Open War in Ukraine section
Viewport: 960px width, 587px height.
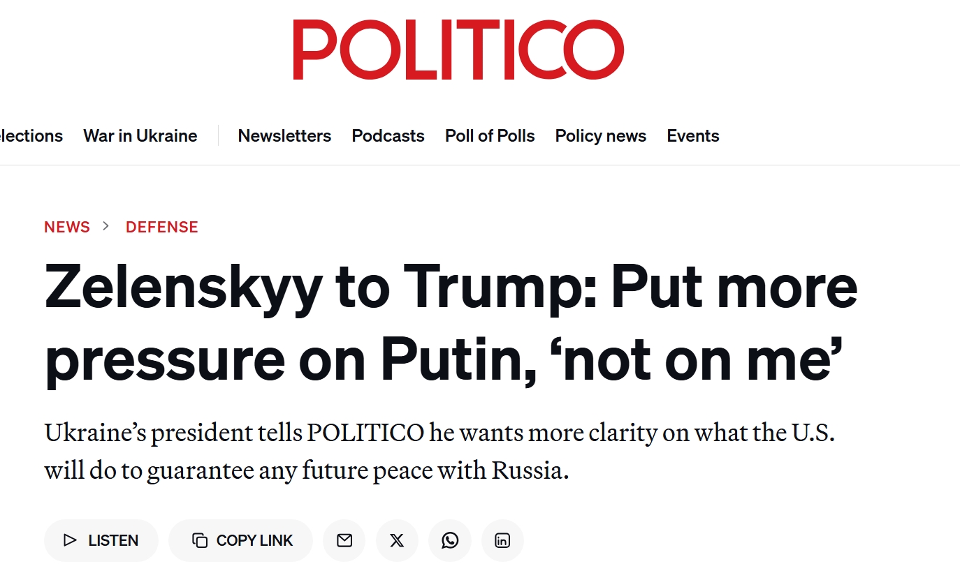click(x=140, y=135)
